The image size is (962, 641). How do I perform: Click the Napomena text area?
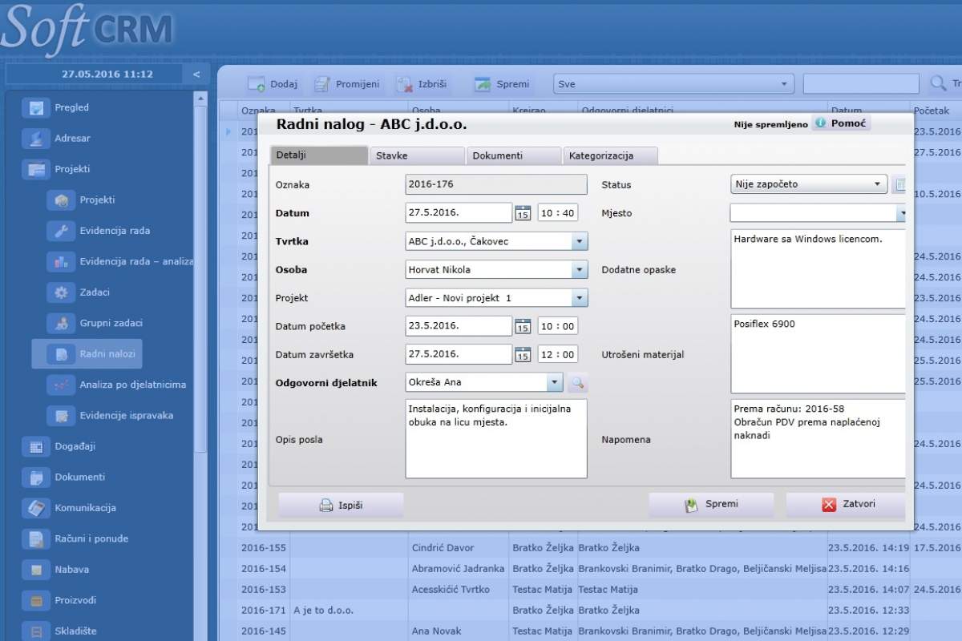[x=819, y=439]
